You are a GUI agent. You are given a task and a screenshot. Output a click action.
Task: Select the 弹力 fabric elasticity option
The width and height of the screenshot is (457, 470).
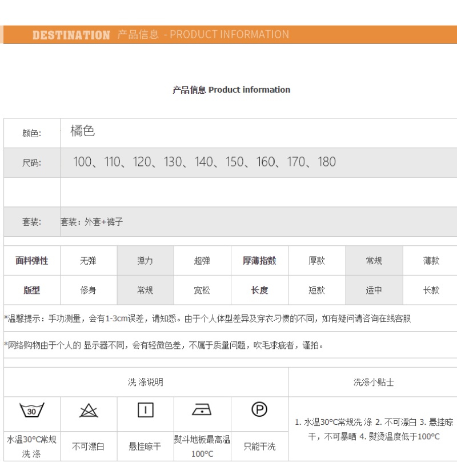(x=145, y=261)
